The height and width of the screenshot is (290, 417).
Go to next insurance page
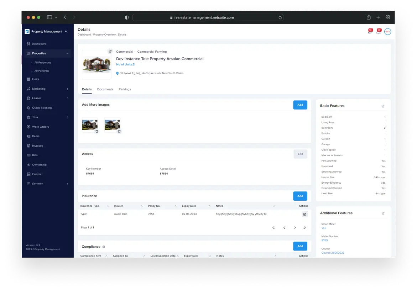295,228
